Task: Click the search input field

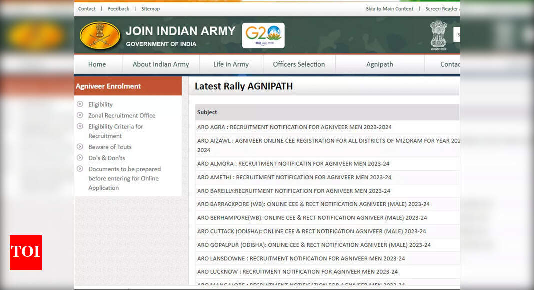Action: click(x=457, y=35)
